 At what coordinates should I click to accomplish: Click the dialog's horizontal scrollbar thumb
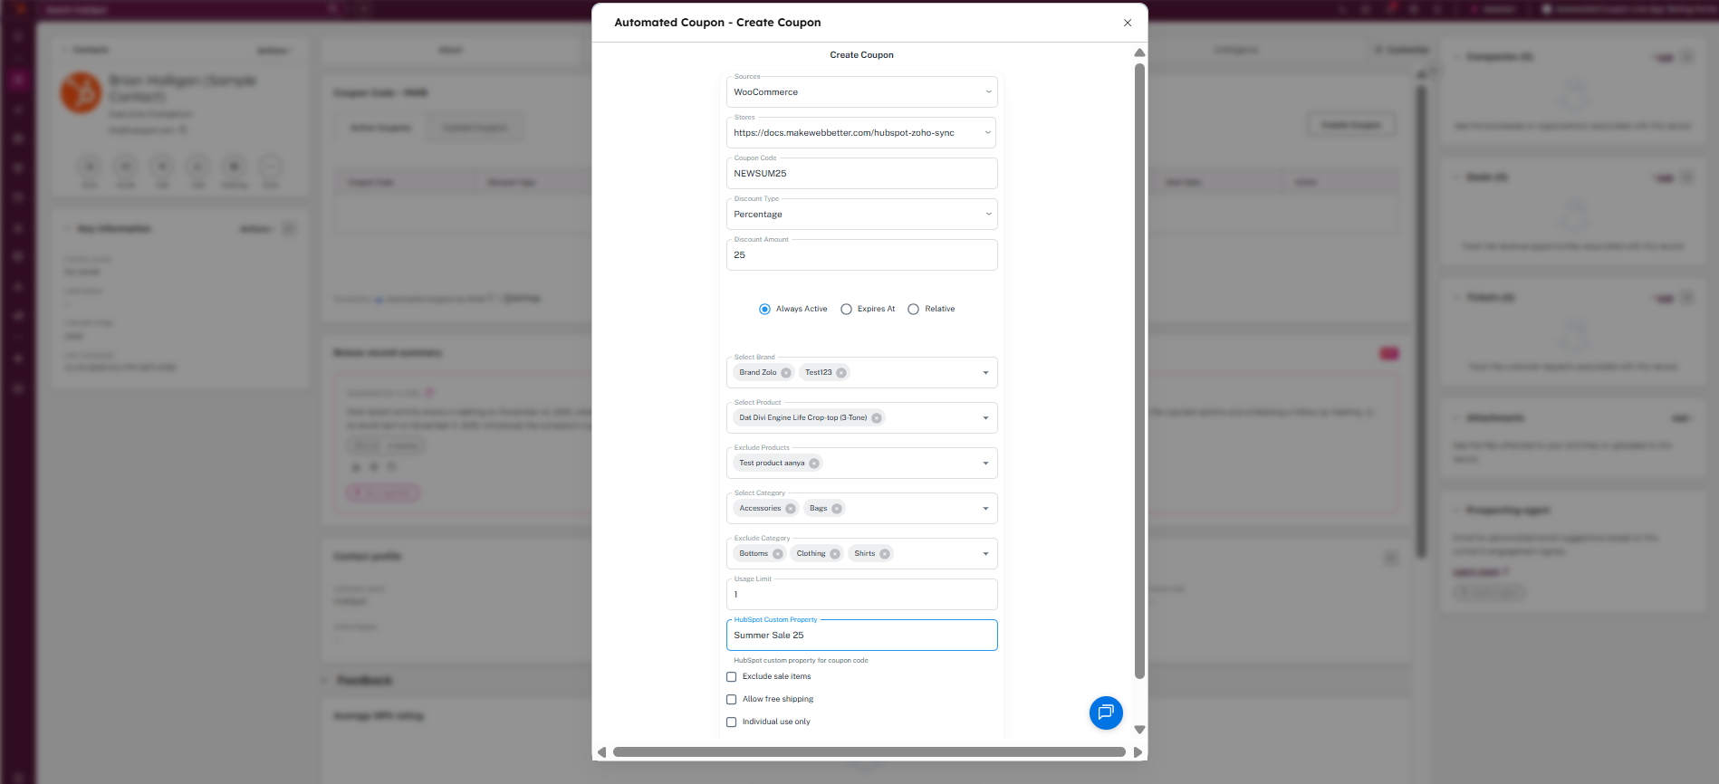(x=869, y=752)
